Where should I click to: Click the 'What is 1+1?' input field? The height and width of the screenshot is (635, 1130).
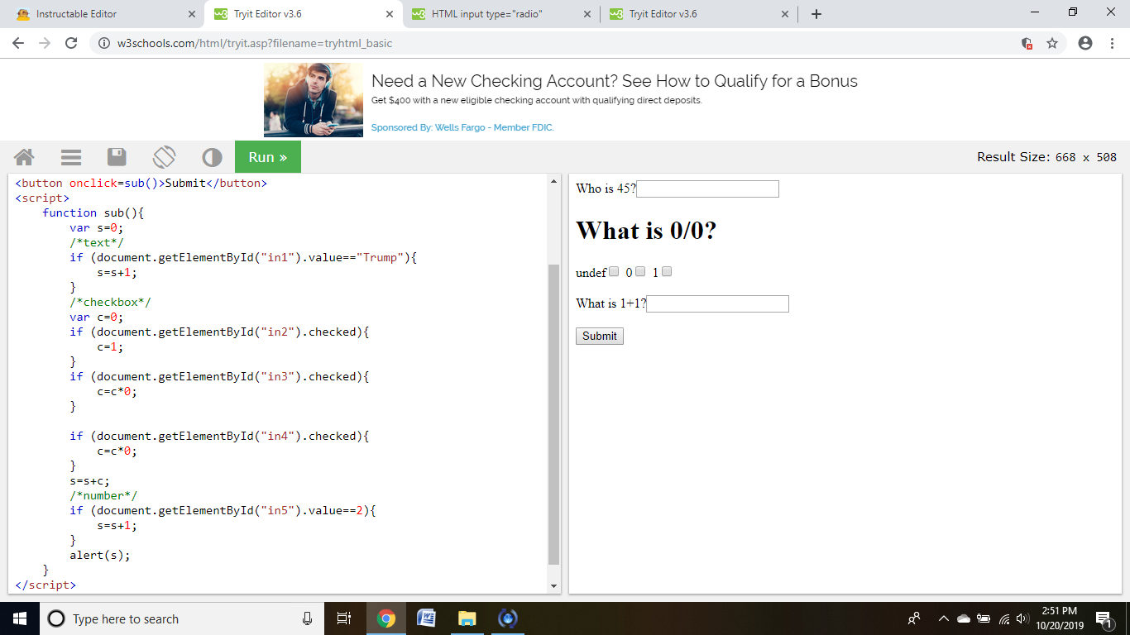(718, 303)
